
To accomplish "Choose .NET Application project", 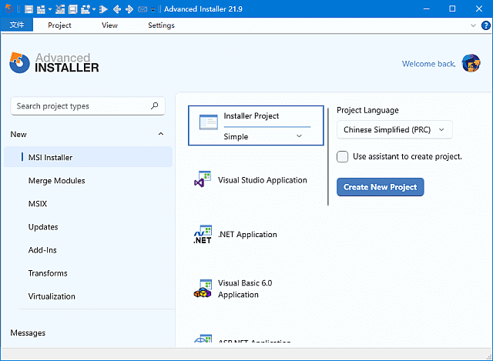I will tap(247, 235).
